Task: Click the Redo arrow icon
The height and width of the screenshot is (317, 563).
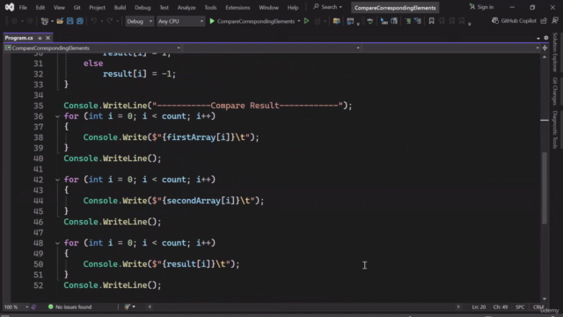Action: coord(110,21)
